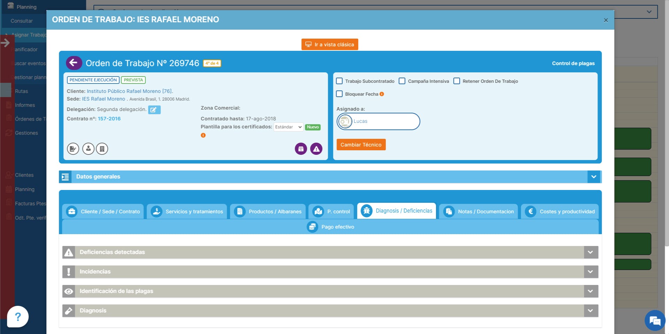The height and width of the screenshot is (334, 669).
Task: Click the page vertical scrollbar
Action: point(667,123)
